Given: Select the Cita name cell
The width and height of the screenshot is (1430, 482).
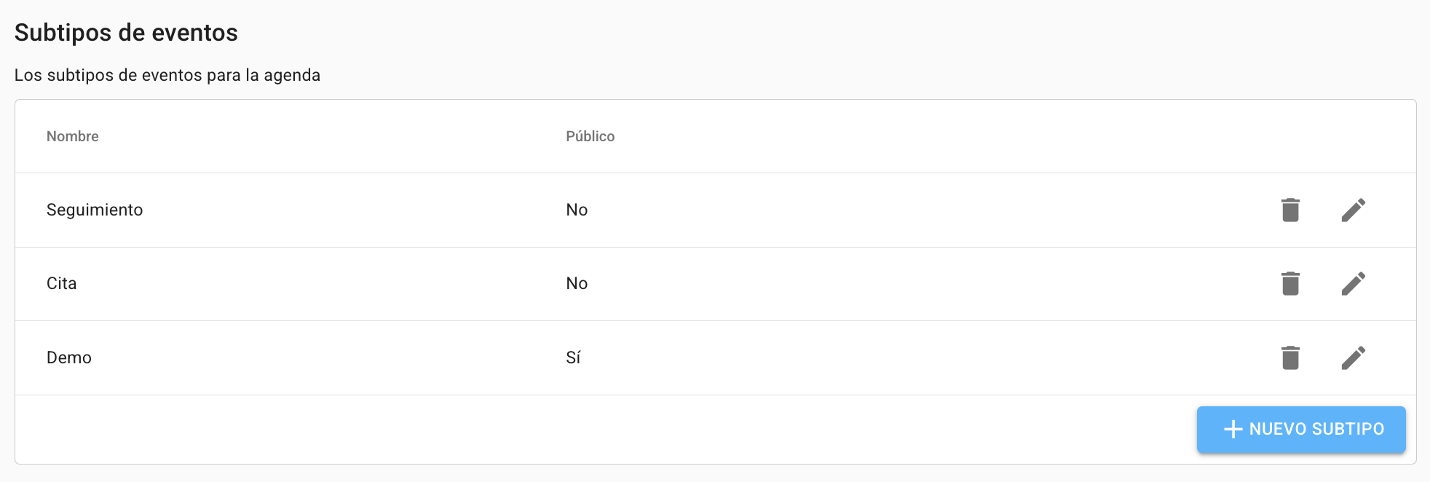Looking at the screenshot, I should [x=62, y=283].
